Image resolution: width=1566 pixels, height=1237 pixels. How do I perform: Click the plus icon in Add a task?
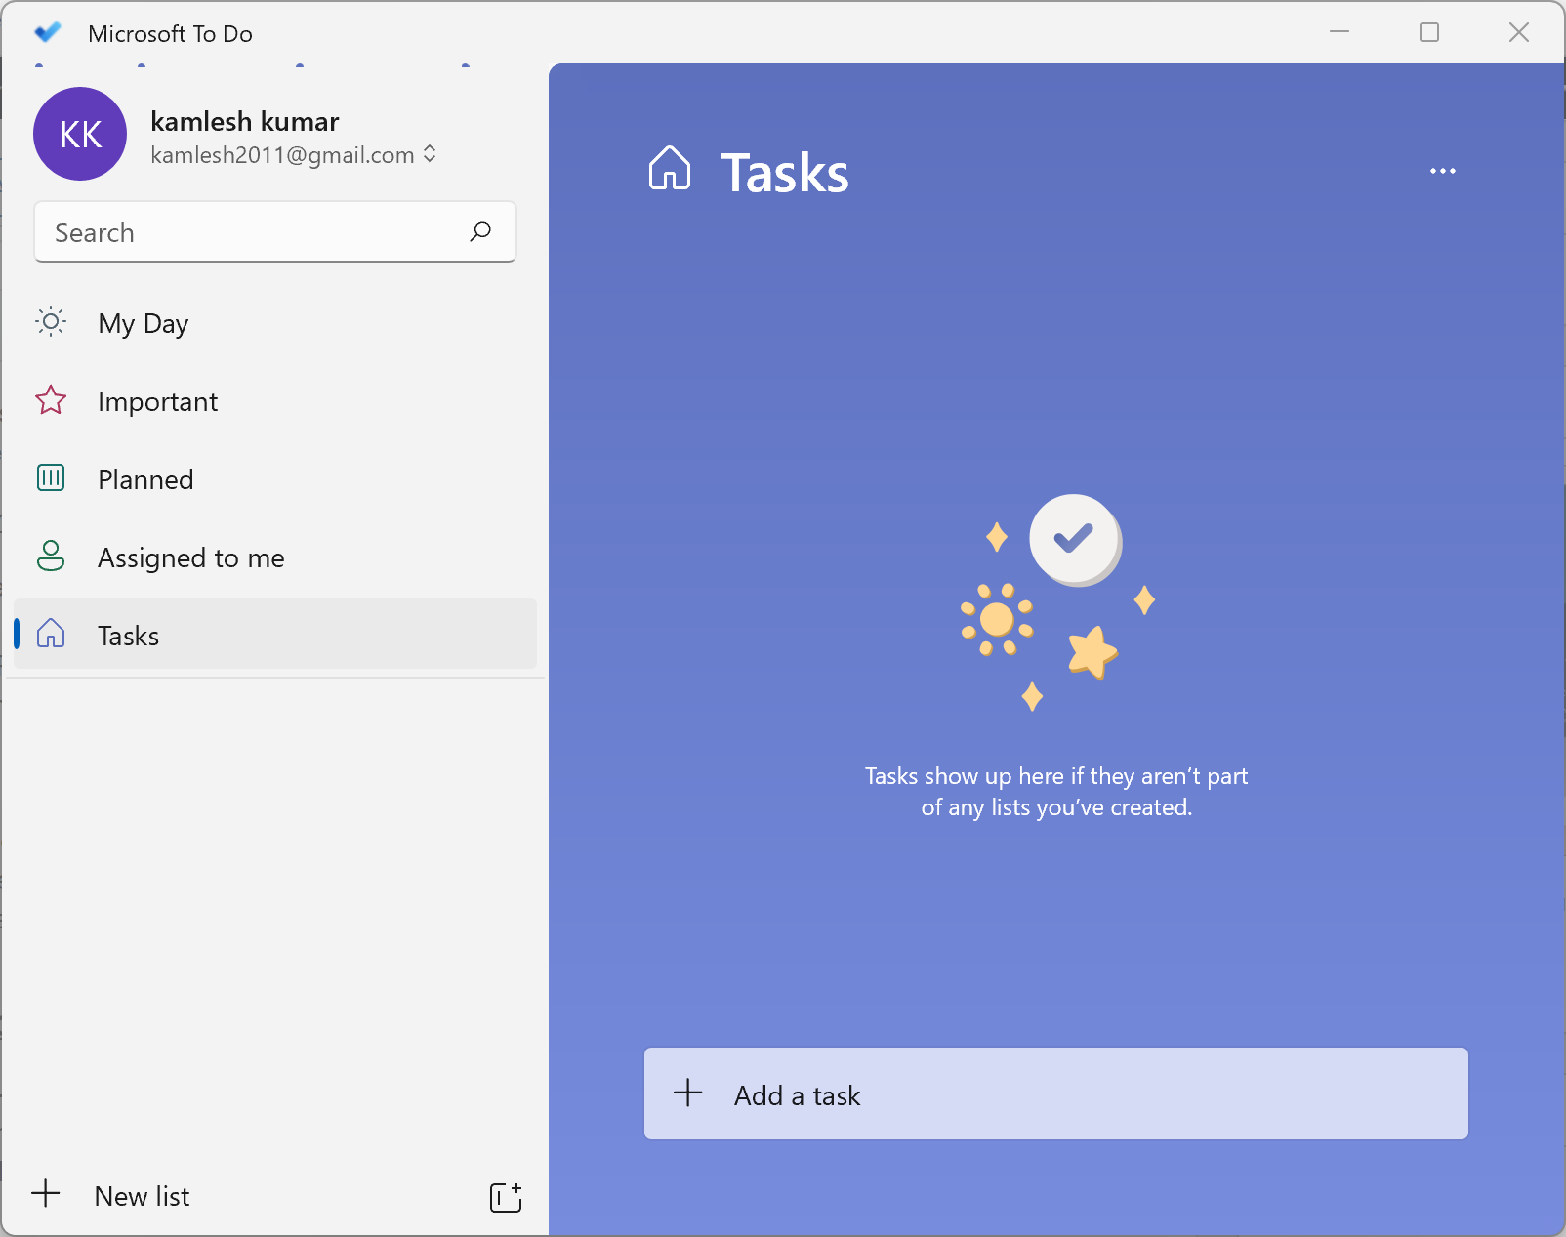tap(688, 1093)
